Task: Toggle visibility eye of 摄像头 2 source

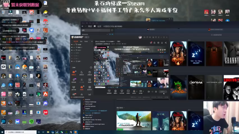Action: 72,47
